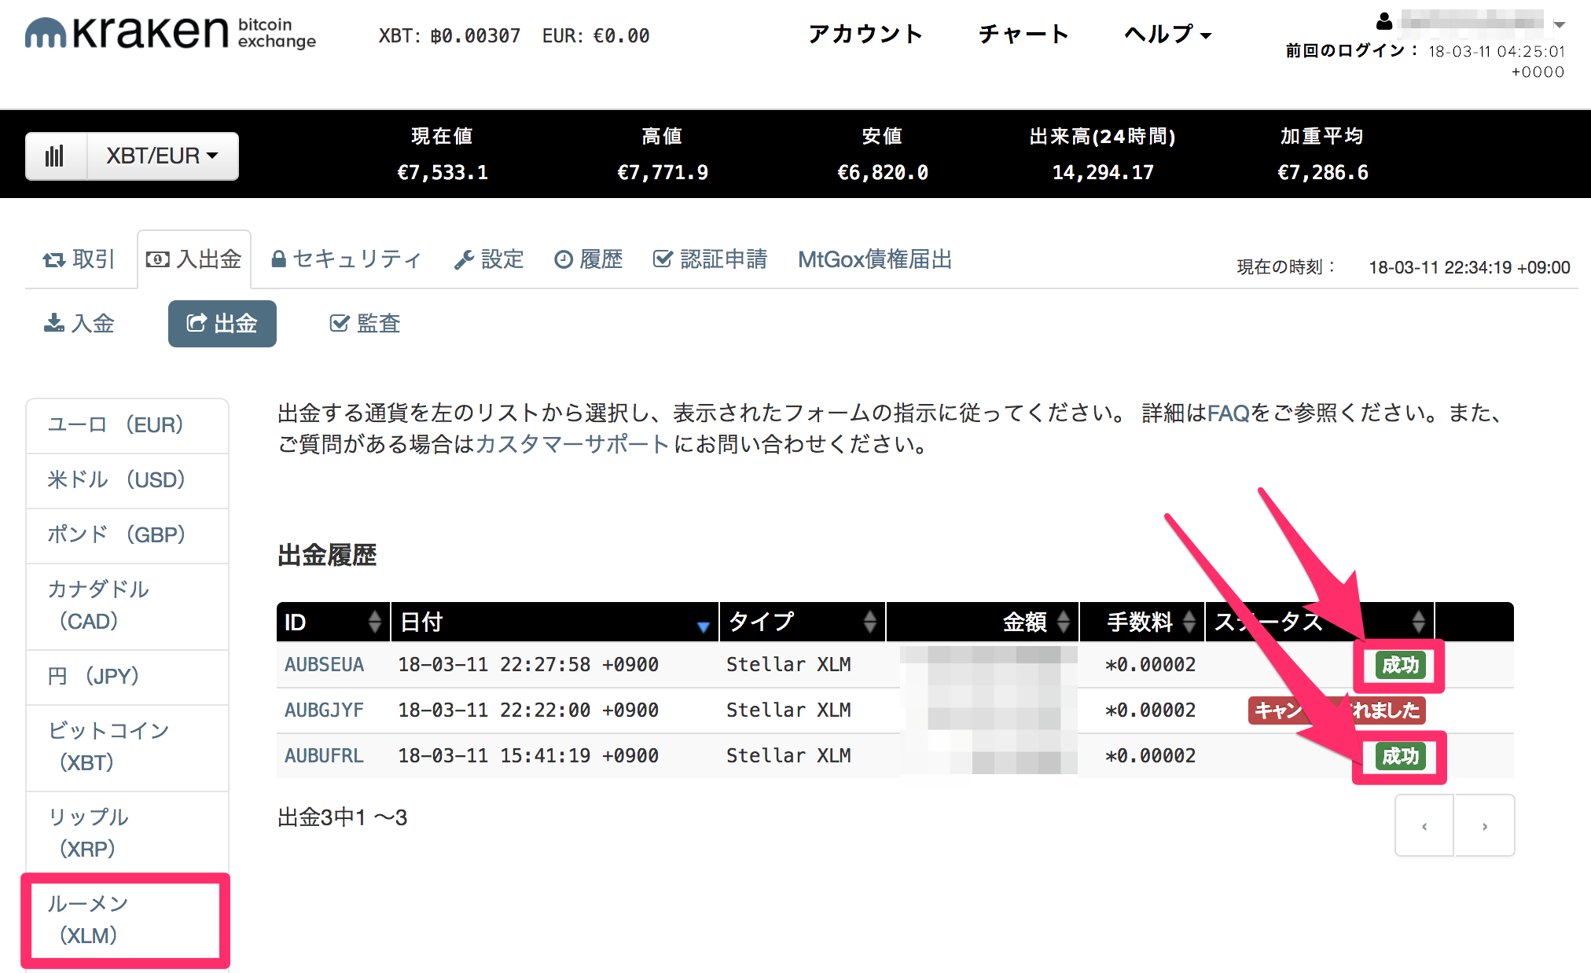Choose ビットコイン (XBT) currency

[127, 747]
